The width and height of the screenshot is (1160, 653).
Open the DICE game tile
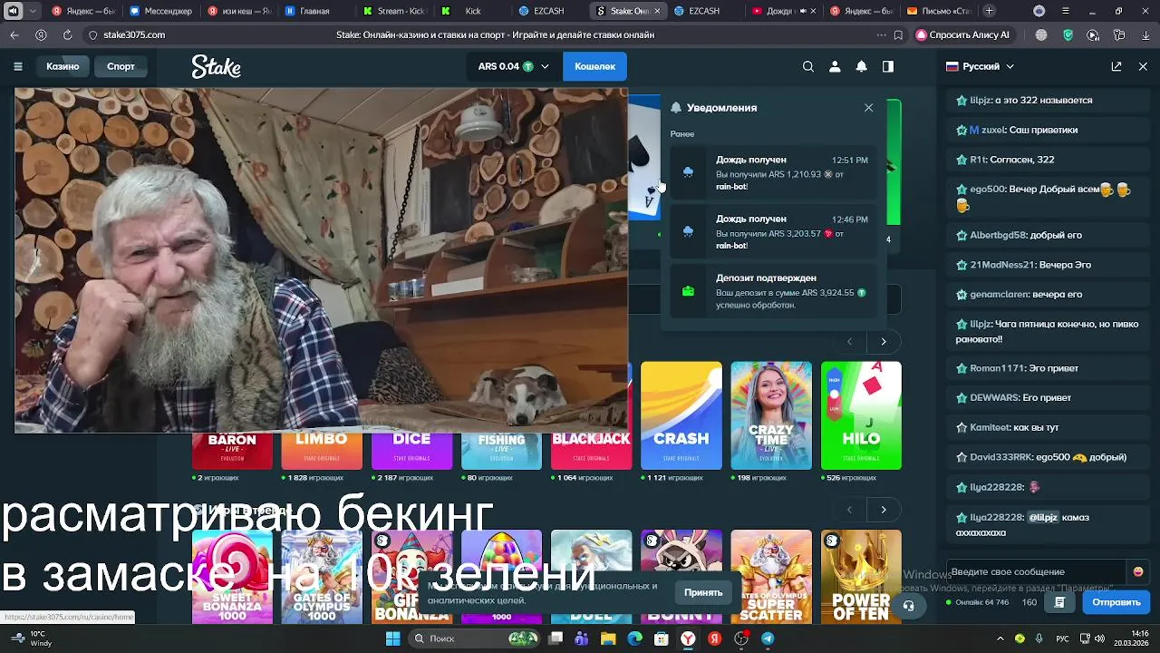point(411,451)
